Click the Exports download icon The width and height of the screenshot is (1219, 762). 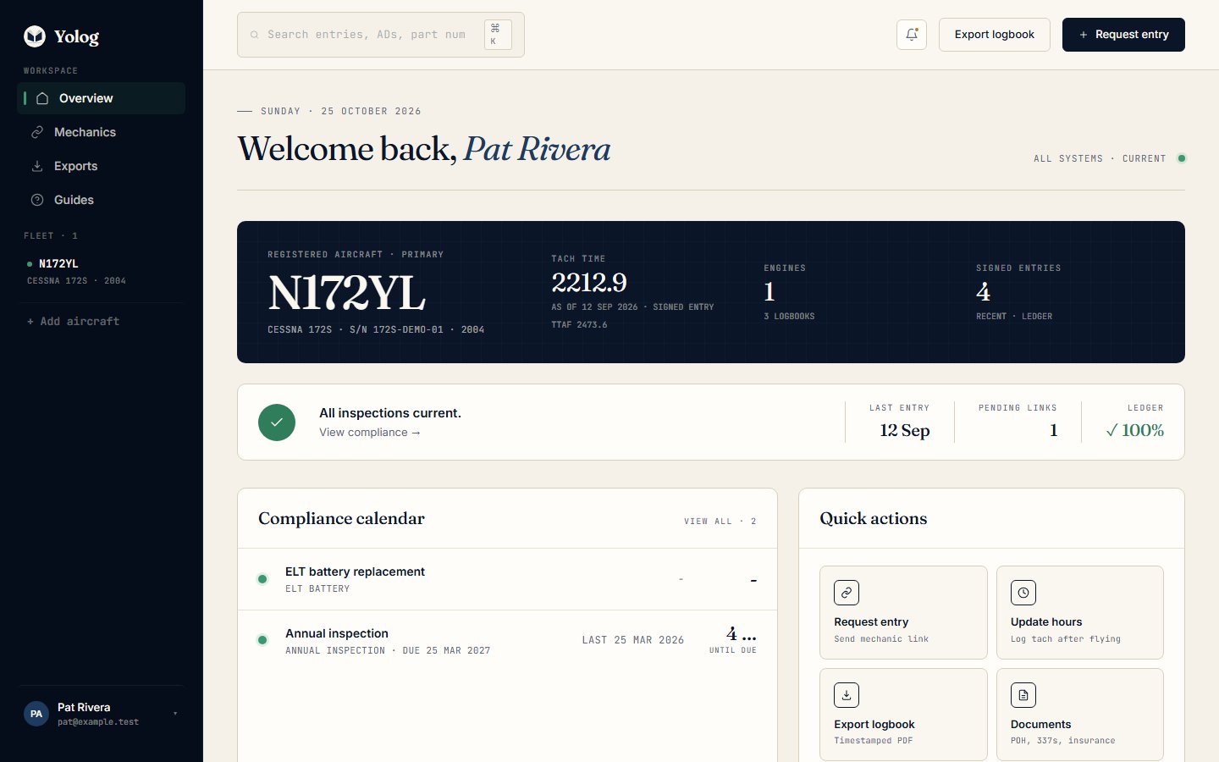tap(37, 166)
